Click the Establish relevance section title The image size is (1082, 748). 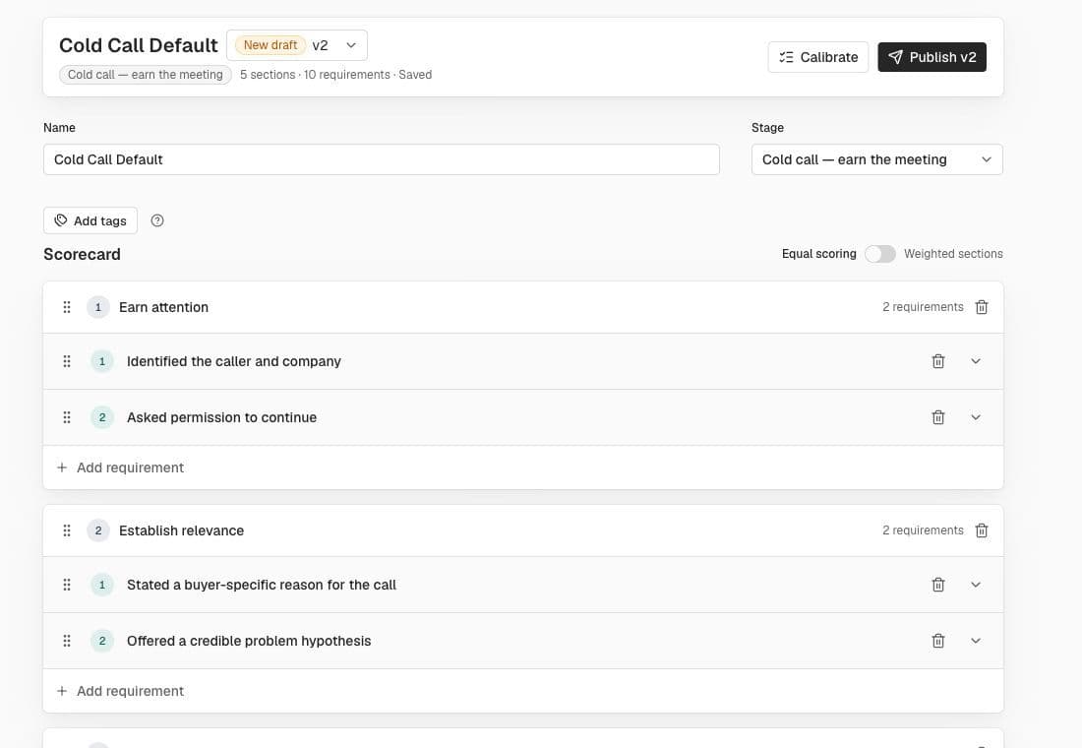(182, 530)
